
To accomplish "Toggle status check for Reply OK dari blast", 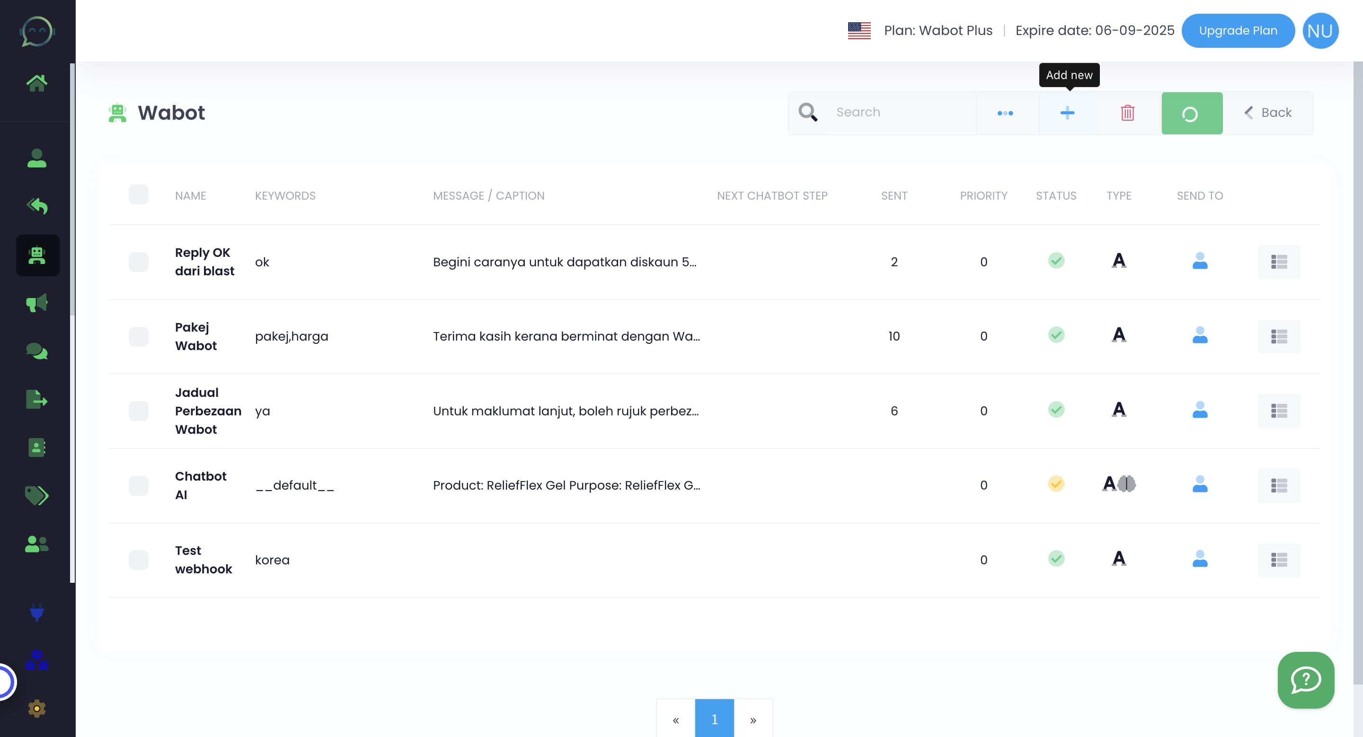I will click(x=1056, y=261).
